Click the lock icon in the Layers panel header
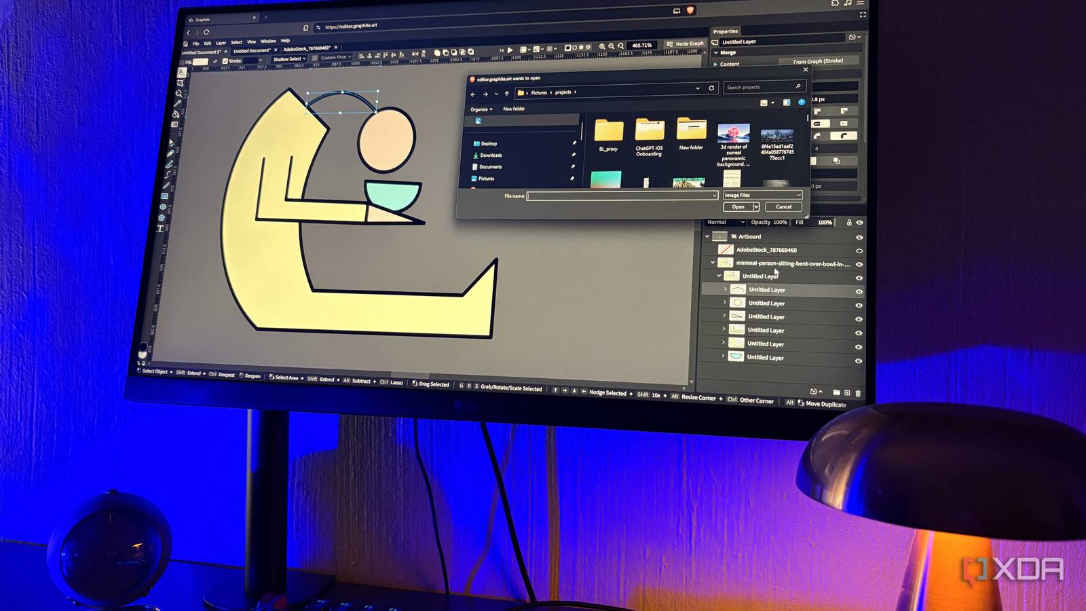Screen dimensions: 1086x611 click(849, 222)
